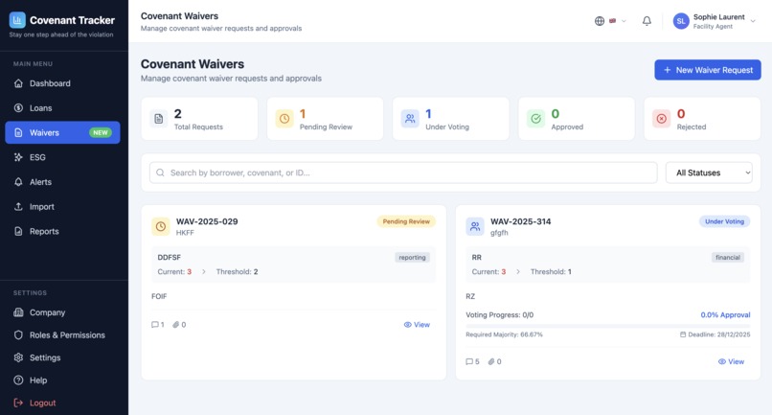The height and width of the screenshot is (415, 772).
Task: Click the Pending Review clock icon
Action: 284,119
